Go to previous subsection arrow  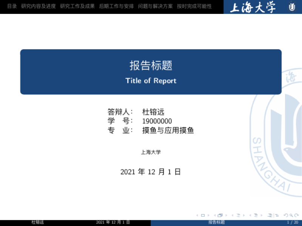coord(233,215)
